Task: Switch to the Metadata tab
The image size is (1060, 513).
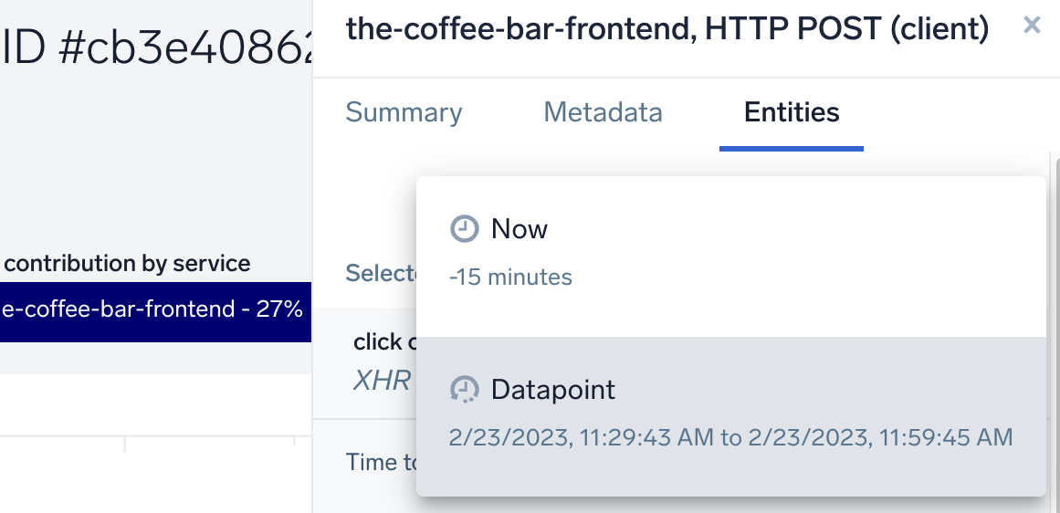Action: [603, 112]
